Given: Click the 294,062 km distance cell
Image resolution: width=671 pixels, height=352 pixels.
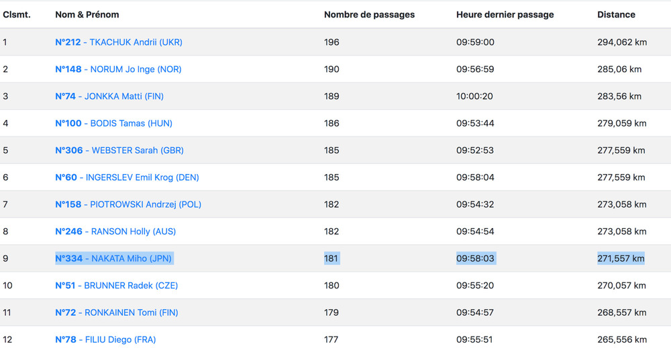Looking at the screenshot, I should 622,42.
